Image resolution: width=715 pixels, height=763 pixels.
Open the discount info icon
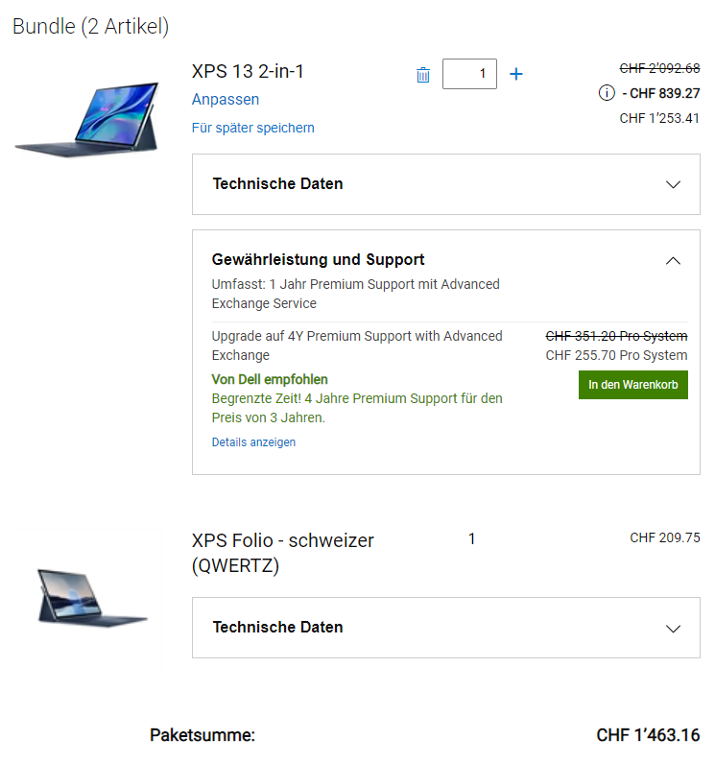click(607, 92)
